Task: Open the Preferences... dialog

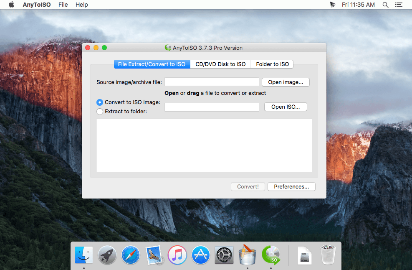Action: point(291,186)
